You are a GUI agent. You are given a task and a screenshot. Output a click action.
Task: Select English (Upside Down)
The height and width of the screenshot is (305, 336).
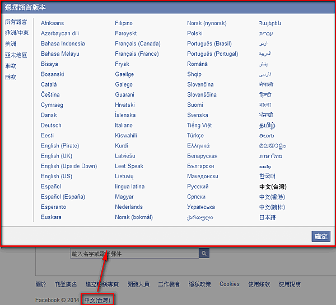click(69, 166)
